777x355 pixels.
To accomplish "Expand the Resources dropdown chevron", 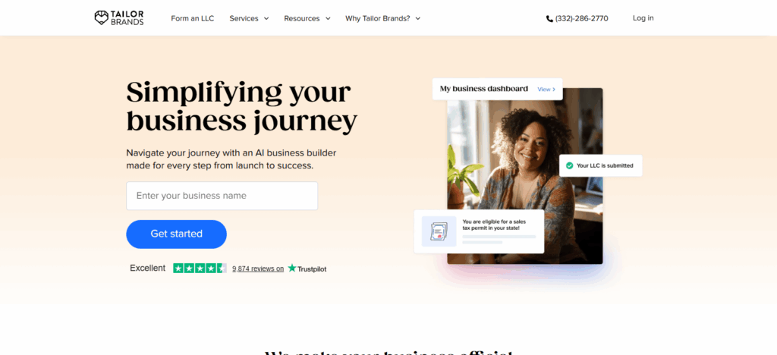I will point(328,18).
